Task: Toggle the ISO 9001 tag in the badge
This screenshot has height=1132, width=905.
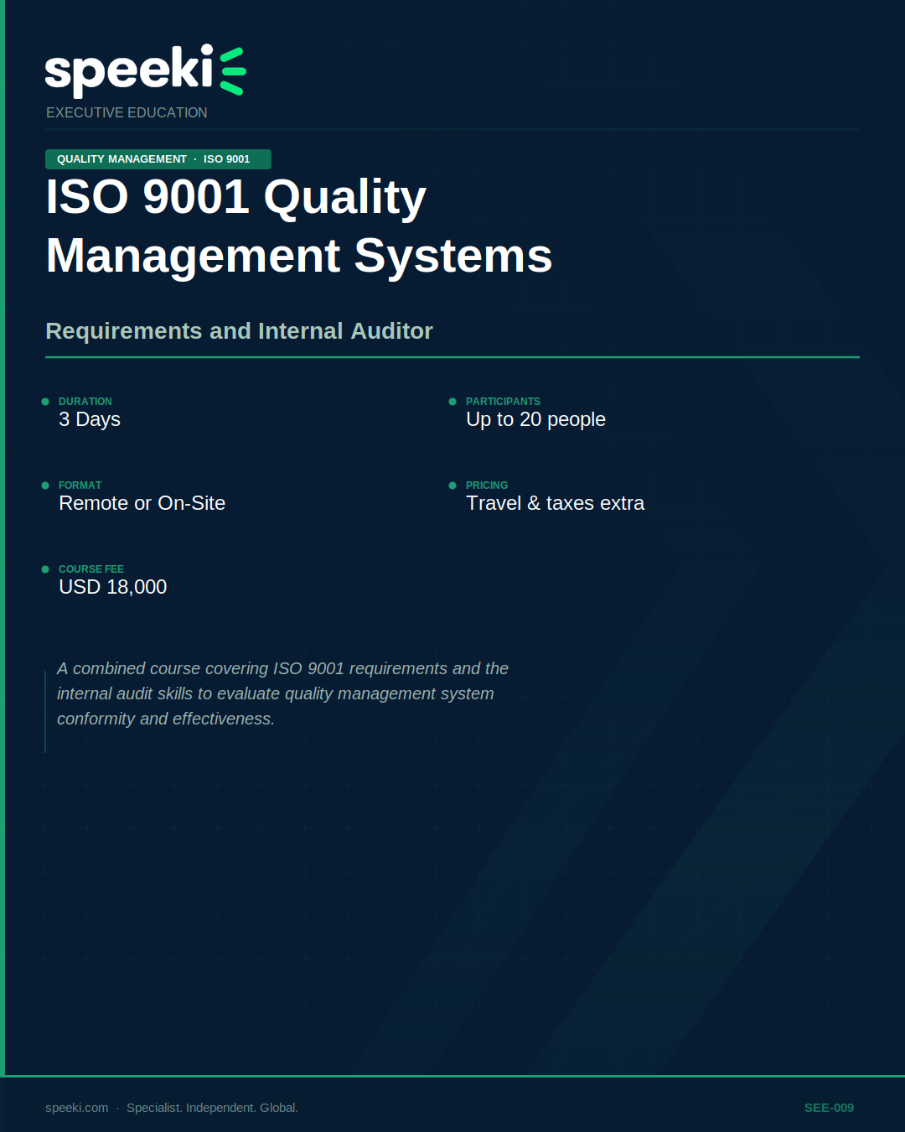Action: click(226, 158)
